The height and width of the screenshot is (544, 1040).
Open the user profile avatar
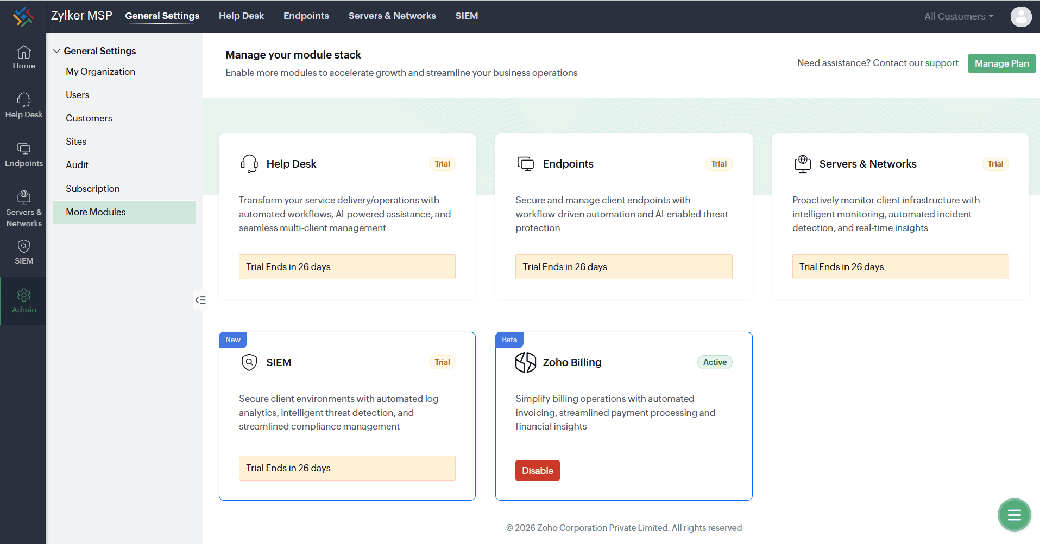(x=1021, y=16)
